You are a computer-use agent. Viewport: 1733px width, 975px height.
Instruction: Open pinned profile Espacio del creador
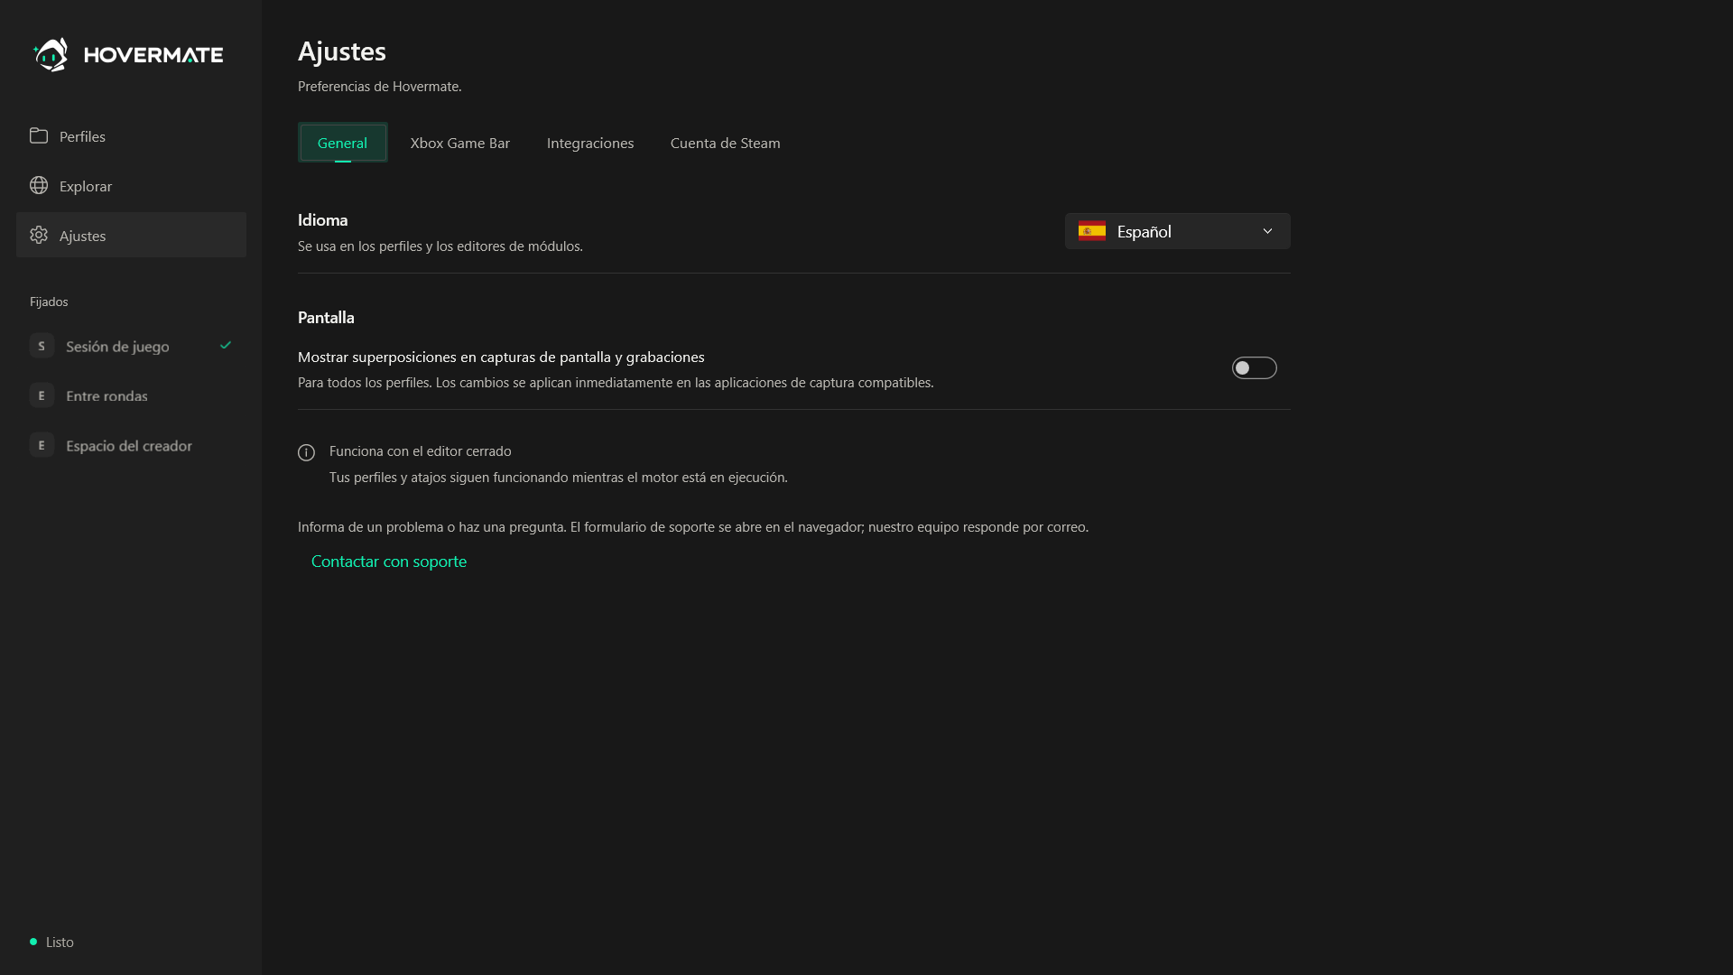[x=131, y=445]
